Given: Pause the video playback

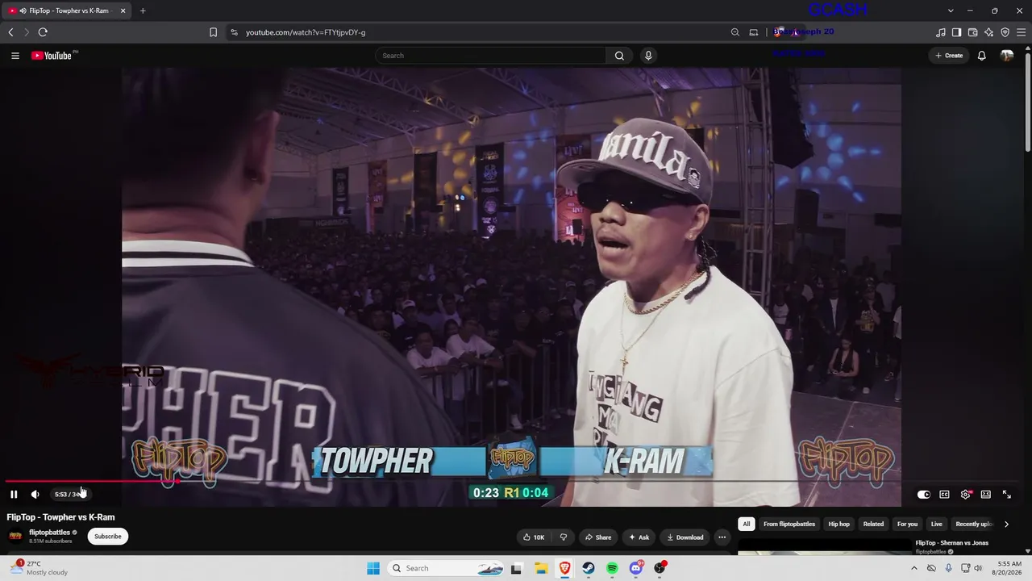Looking at the screenshot, I should click(x=14, y=494).
